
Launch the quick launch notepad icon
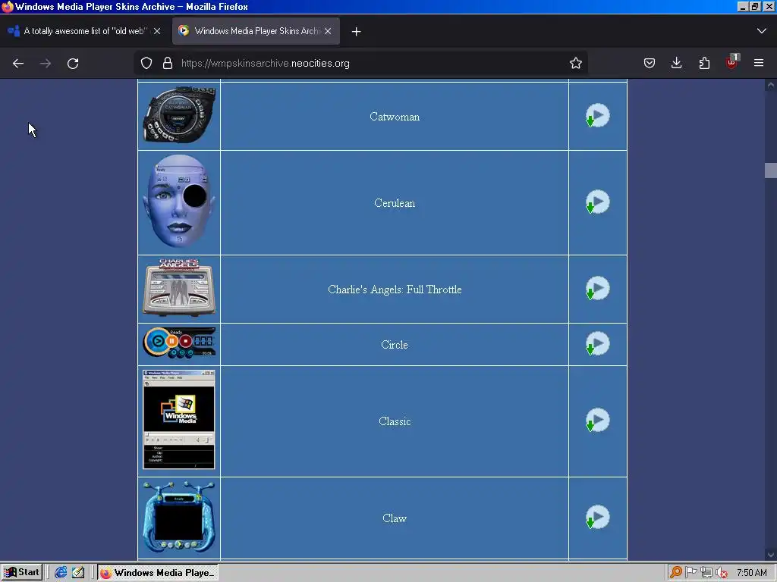click(x=78, y=573)
